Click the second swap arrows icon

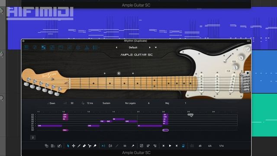point(155,146)
